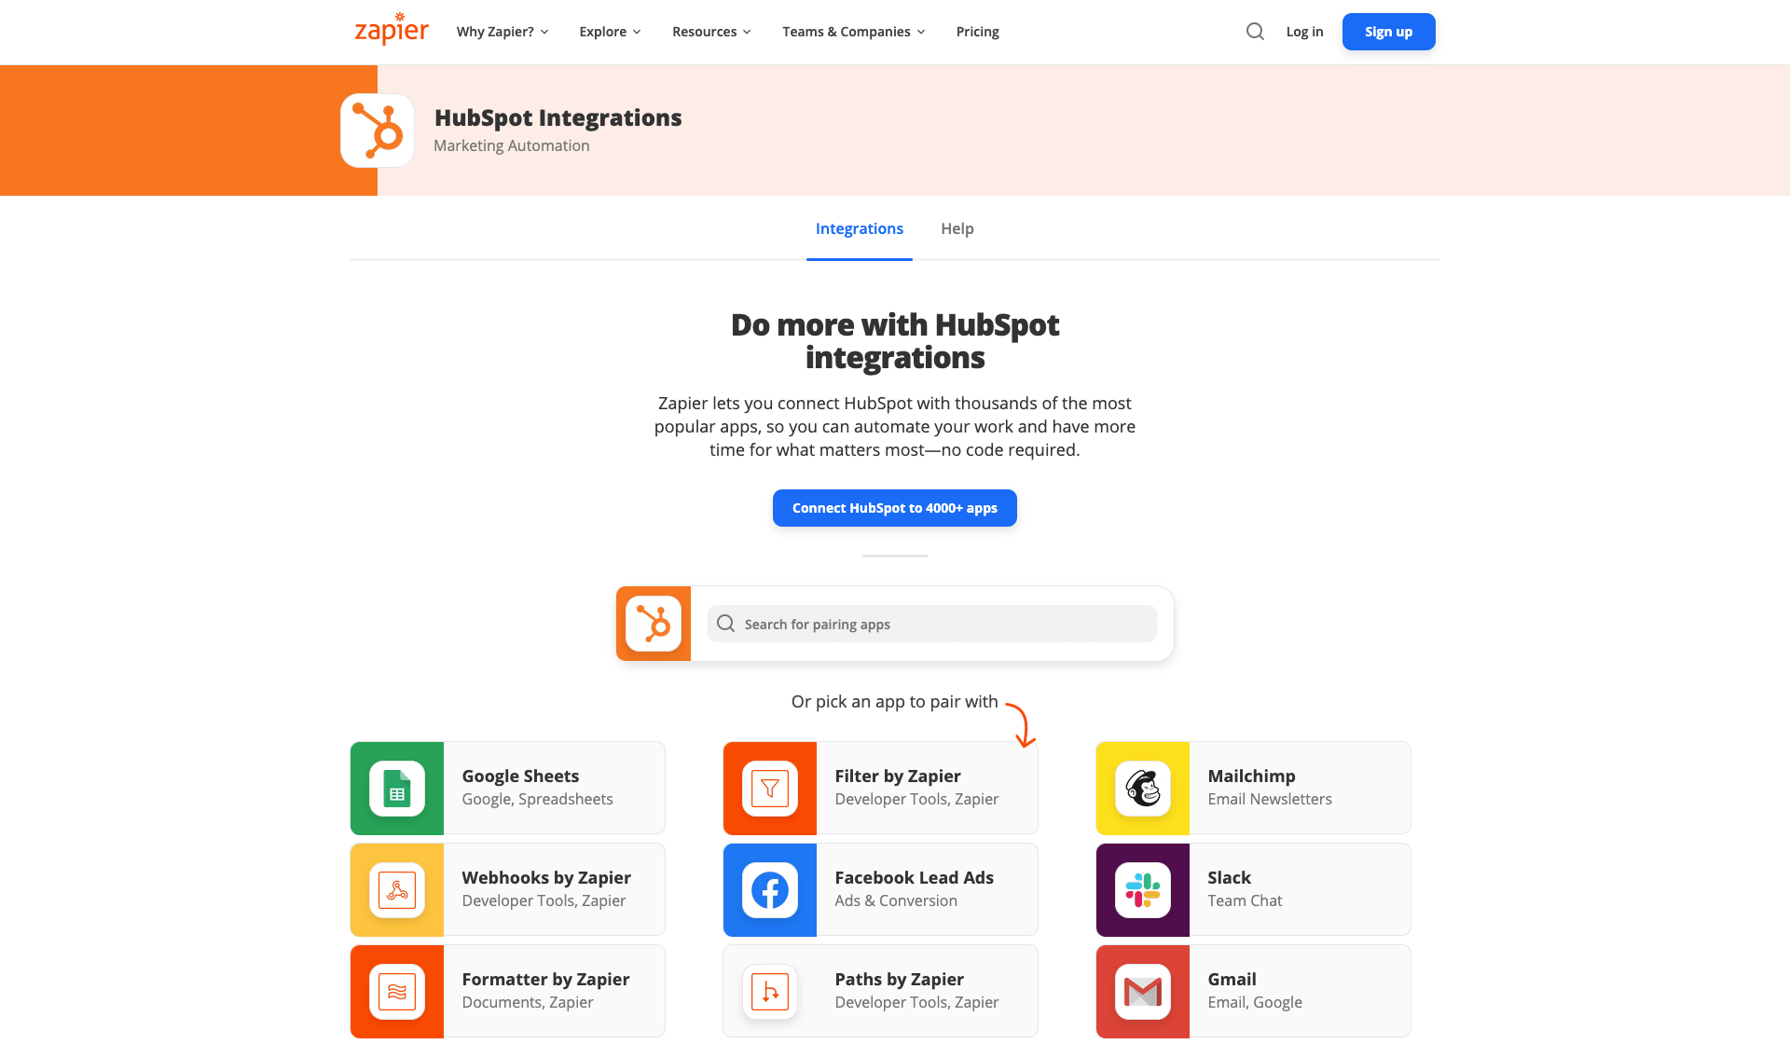
Task: Click the Marketing Automation category text
Action: (x=511, y=145)
